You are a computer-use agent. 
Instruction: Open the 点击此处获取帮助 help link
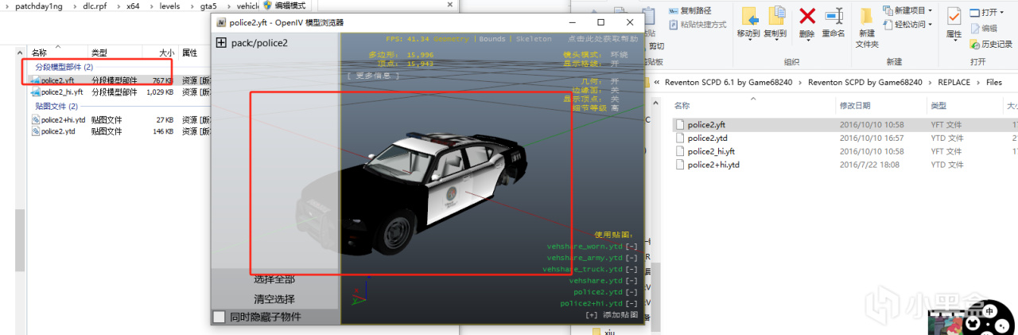coord(602,39)
